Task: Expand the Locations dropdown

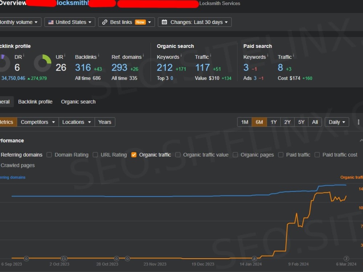Action: click(76, 122)
